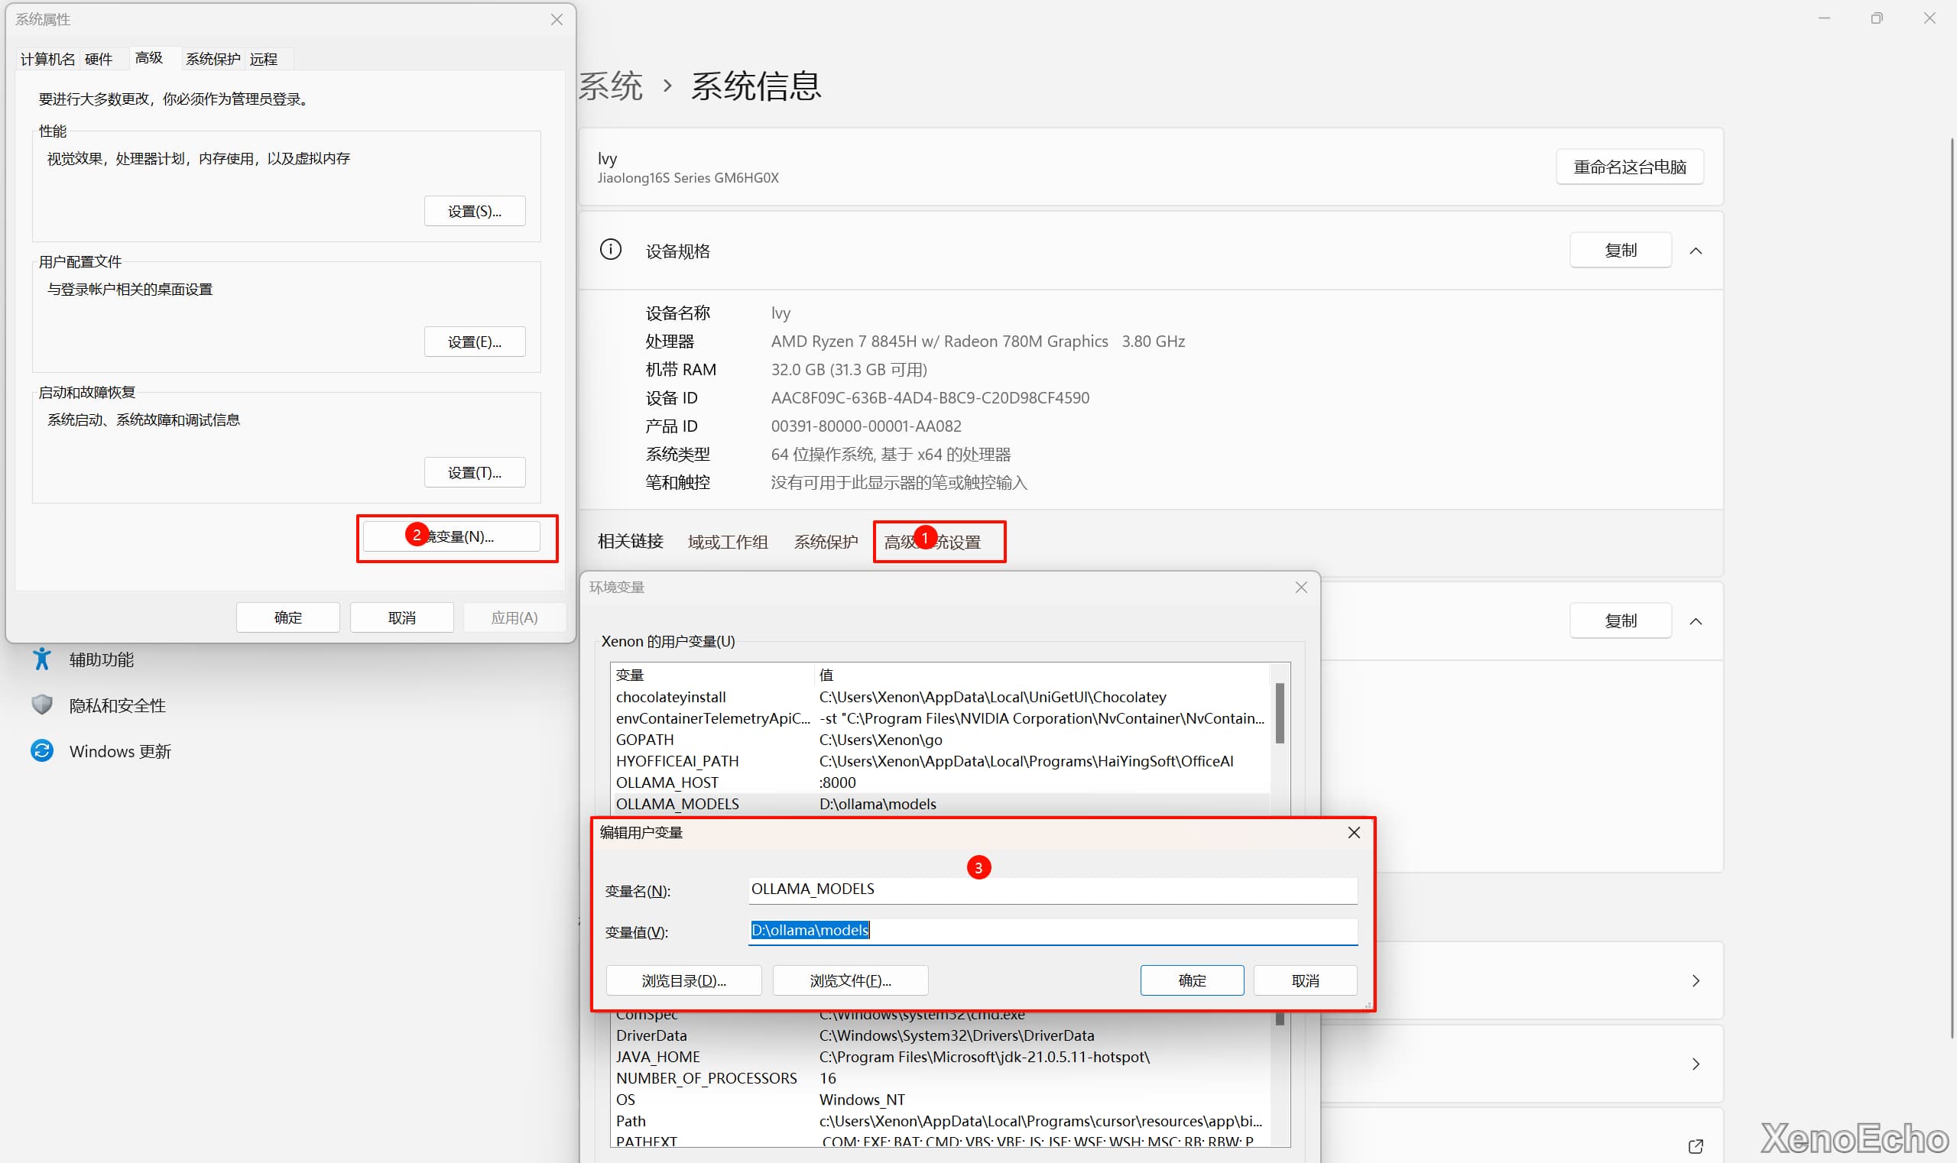Collapse the second section chevron beside 复制
The width and height of the screenshot is (1957, 1163).
coord(1695,621)
